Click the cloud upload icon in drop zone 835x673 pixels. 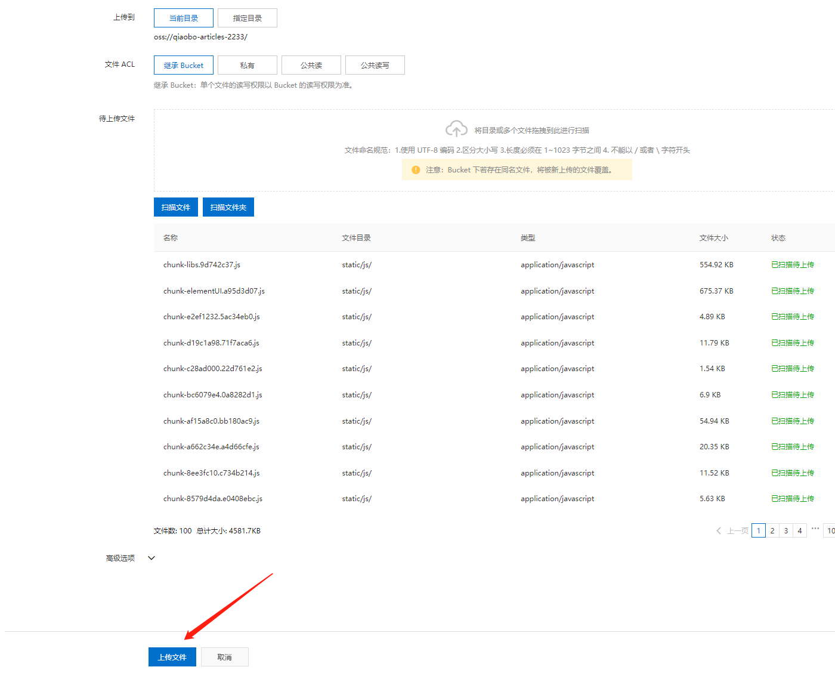point(456,129)
